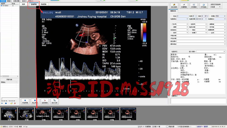Select the 15-00003 patient row
227x128 pixels.
coord(10,6)
